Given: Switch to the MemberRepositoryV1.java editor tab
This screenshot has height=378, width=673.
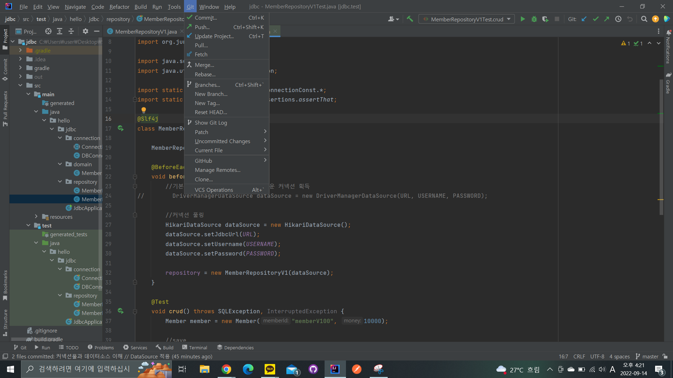Looking at the screenshot, I should point(145,31).
